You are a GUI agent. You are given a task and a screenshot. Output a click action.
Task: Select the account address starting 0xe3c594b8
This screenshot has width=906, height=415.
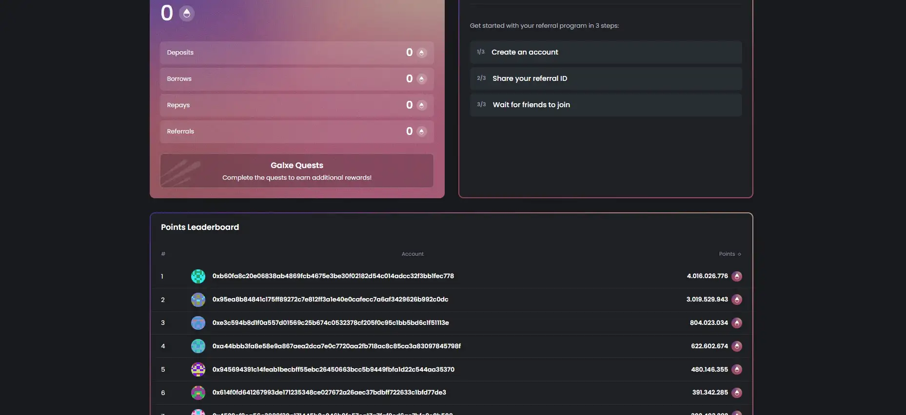click(x=331, y=323)
